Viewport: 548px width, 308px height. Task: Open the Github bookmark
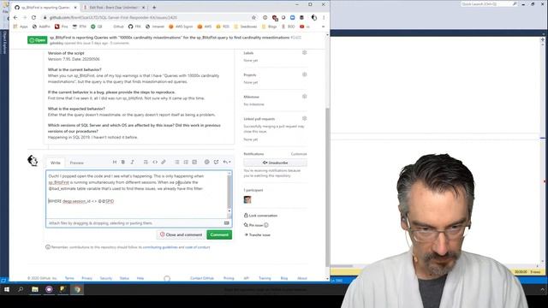pos(118,27)
